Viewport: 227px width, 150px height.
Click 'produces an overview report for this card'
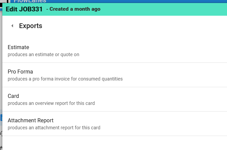point(51,103)
